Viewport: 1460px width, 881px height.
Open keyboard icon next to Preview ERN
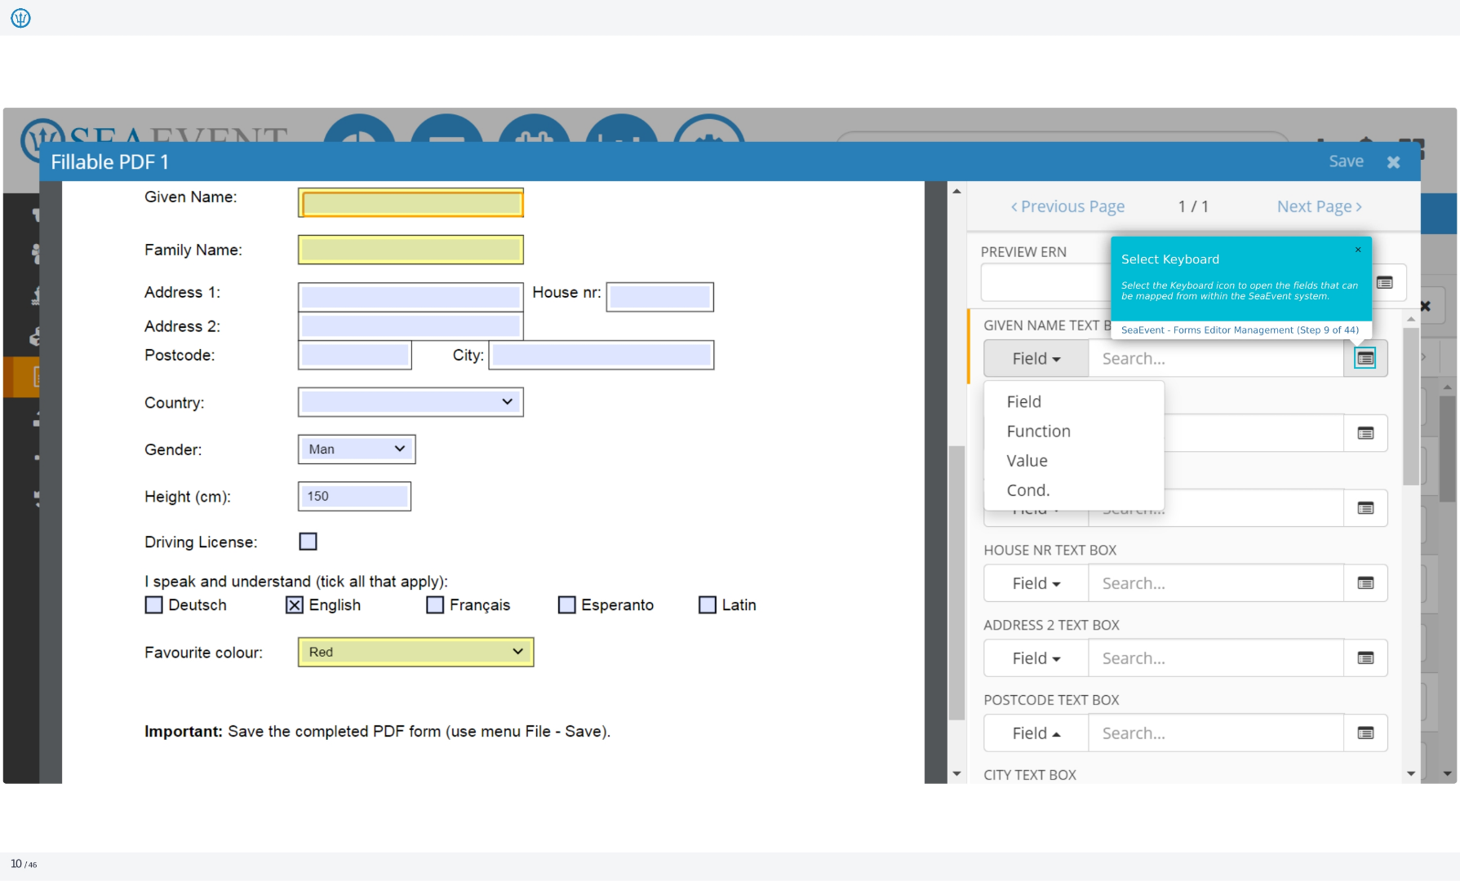pos(1385,282)
